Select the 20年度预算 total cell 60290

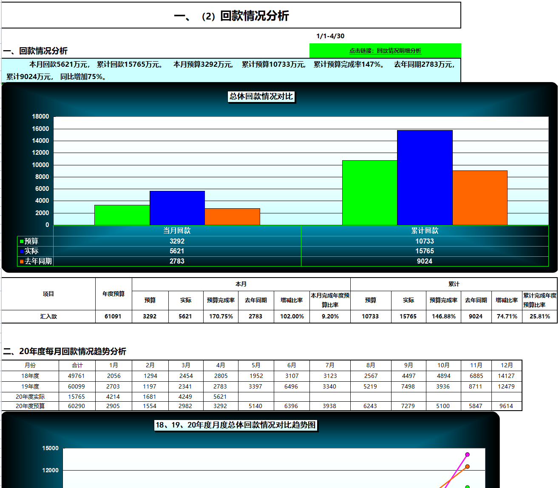pos(77,406)
